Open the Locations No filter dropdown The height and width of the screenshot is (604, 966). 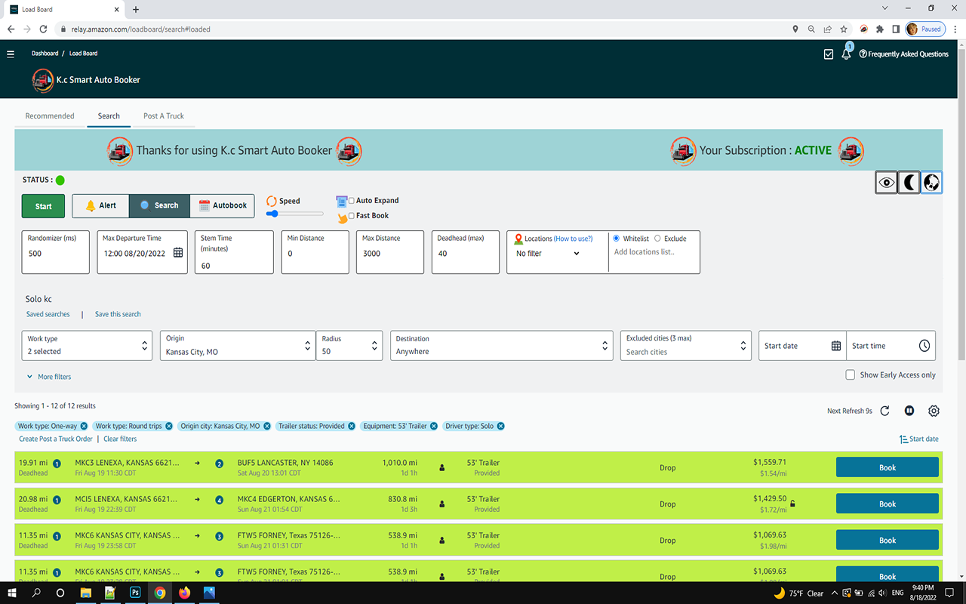click(549, 254)
